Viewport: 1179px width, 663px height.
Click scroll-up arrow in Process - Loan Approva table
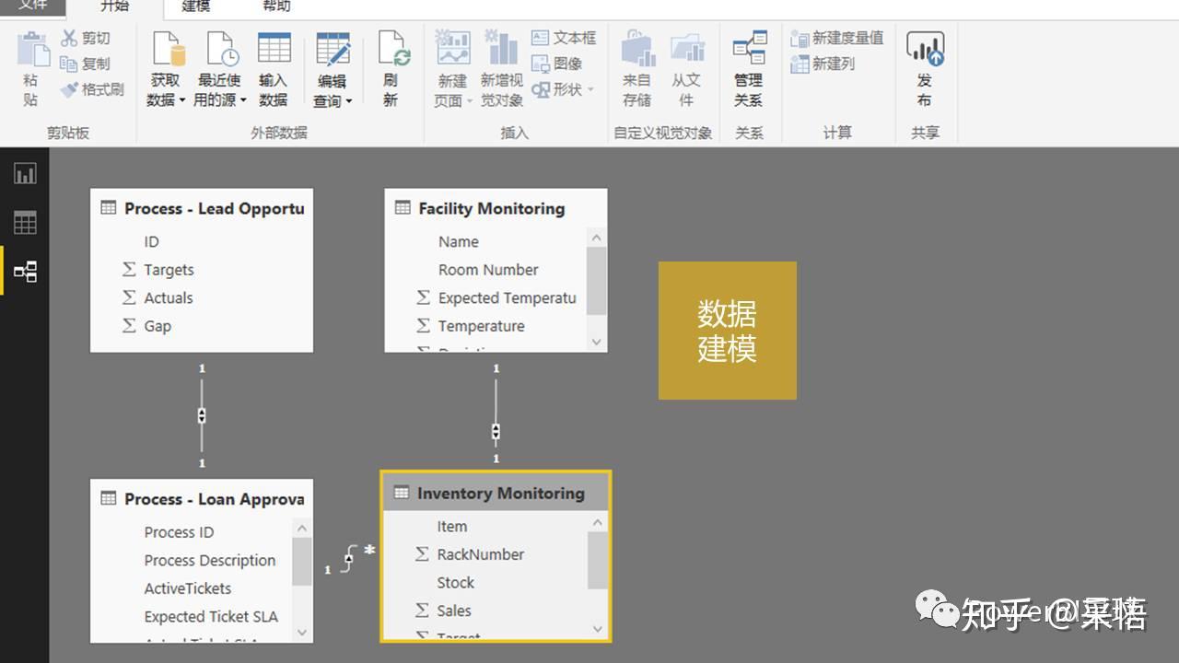point(302,528)
